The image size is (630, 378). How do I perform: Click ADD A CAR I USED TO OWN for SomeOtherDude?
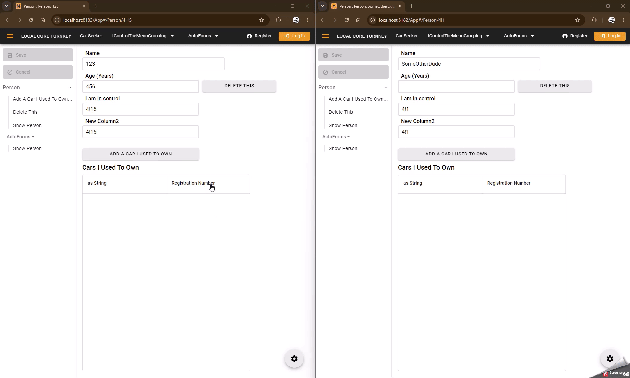(x=456, y=154)
